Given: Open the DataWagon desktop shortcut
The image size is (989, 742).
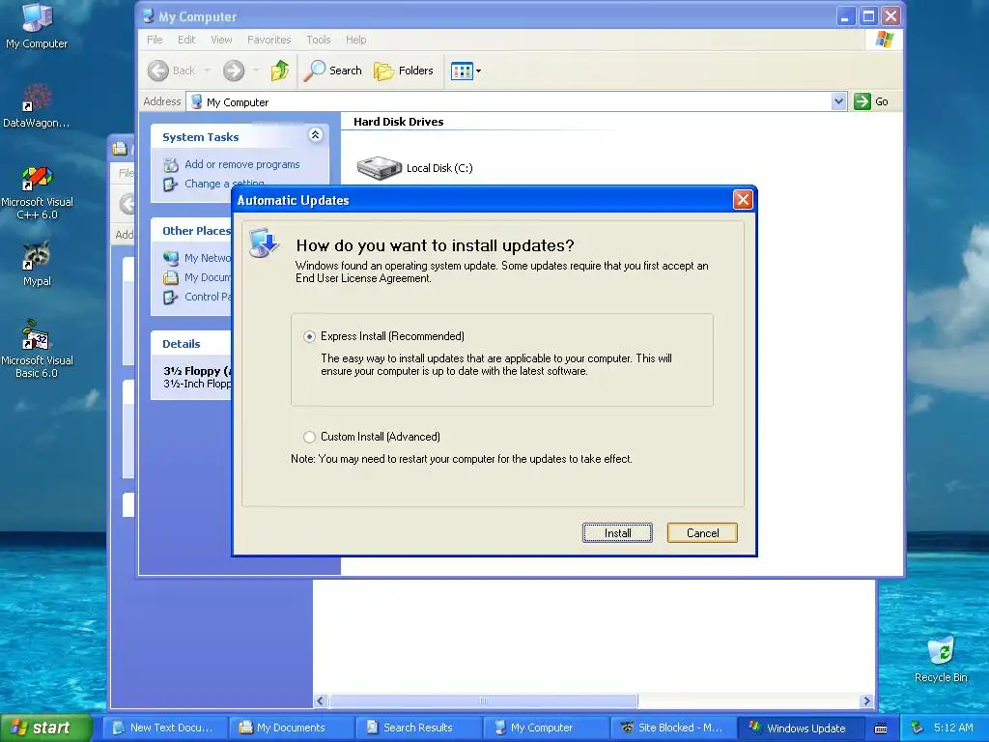Looking at the screenshot, I should [x=37, y=106].
